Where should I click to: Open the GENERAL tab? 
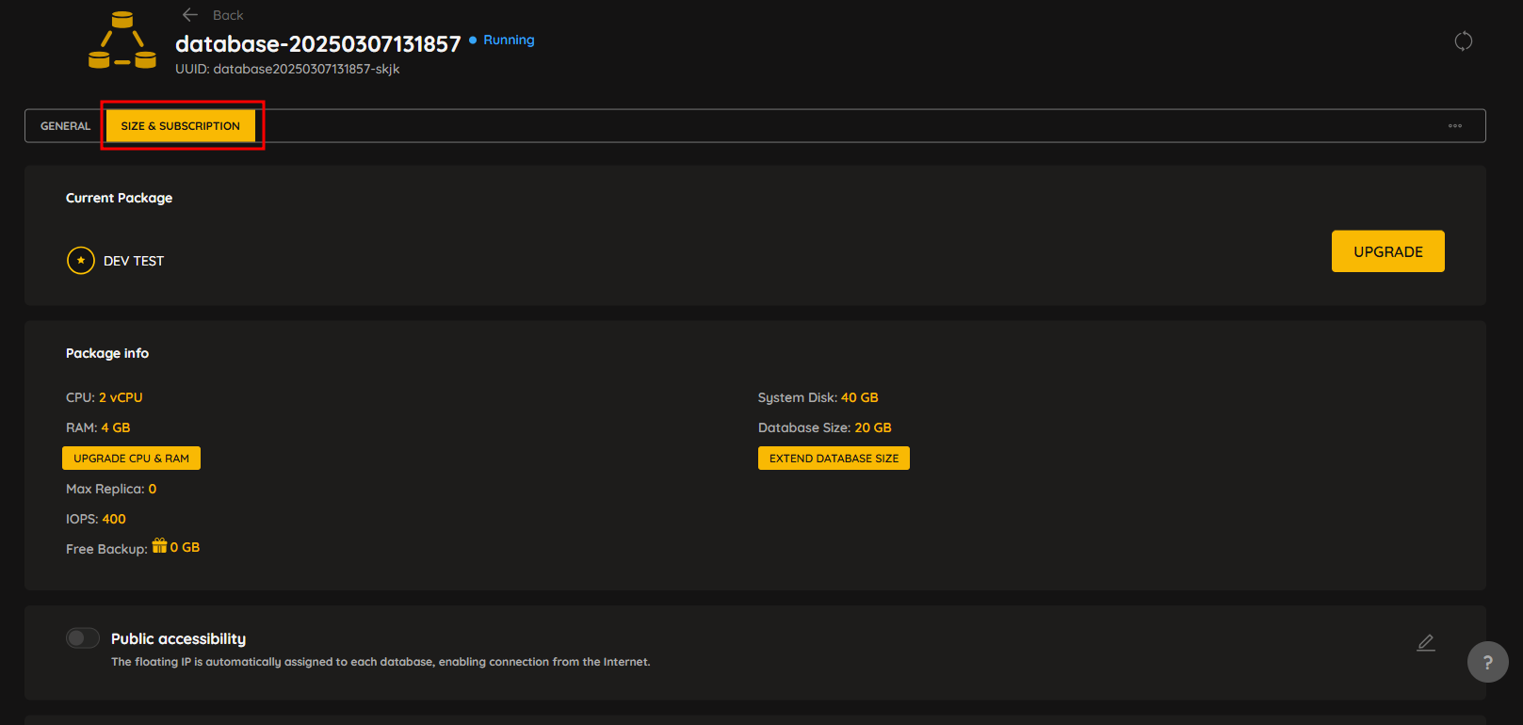[x=66, y=126]
